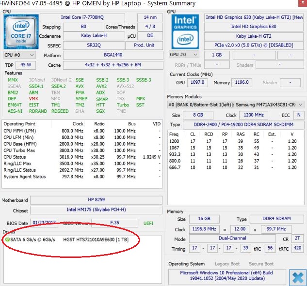Click the ECC value N field
The height and width of the screenshot is (286, 307).
click(x=299, y=115)
